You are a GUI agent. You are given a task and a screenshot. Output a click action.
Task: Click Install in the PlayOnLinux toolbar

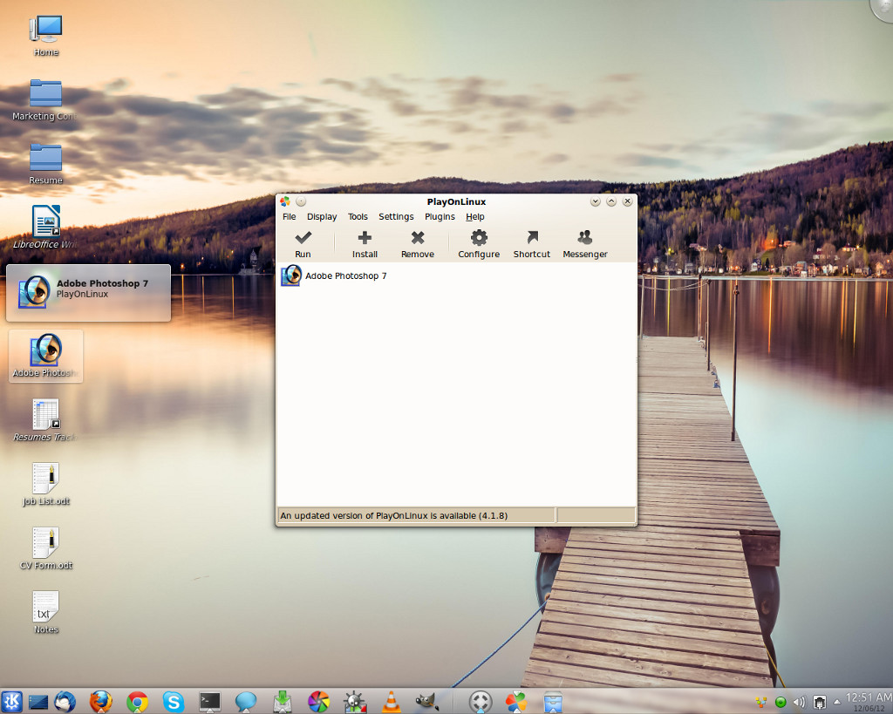click(x=365, y=244)
